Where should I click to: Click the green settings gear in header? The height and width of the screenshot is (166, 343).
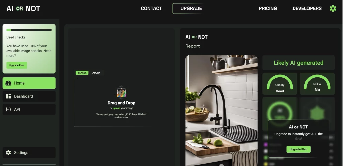[333, 8]
